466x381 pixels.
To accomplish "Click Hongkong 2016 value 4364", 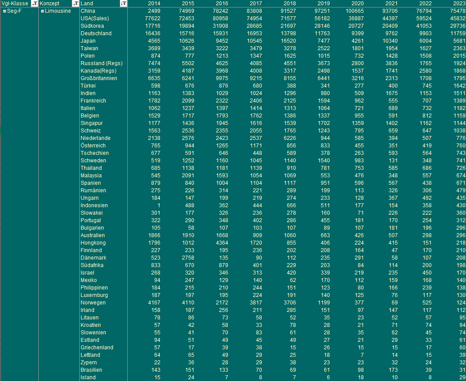I will pos(222,242).
